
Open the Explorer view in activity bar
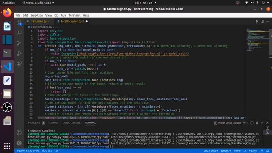19,23
